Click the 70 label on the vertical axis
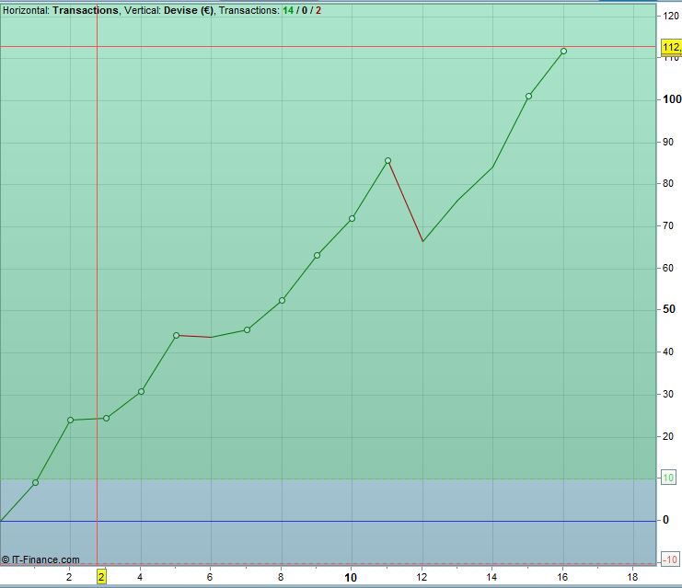This screenshot has width=682, height=588. click(668, 225)
